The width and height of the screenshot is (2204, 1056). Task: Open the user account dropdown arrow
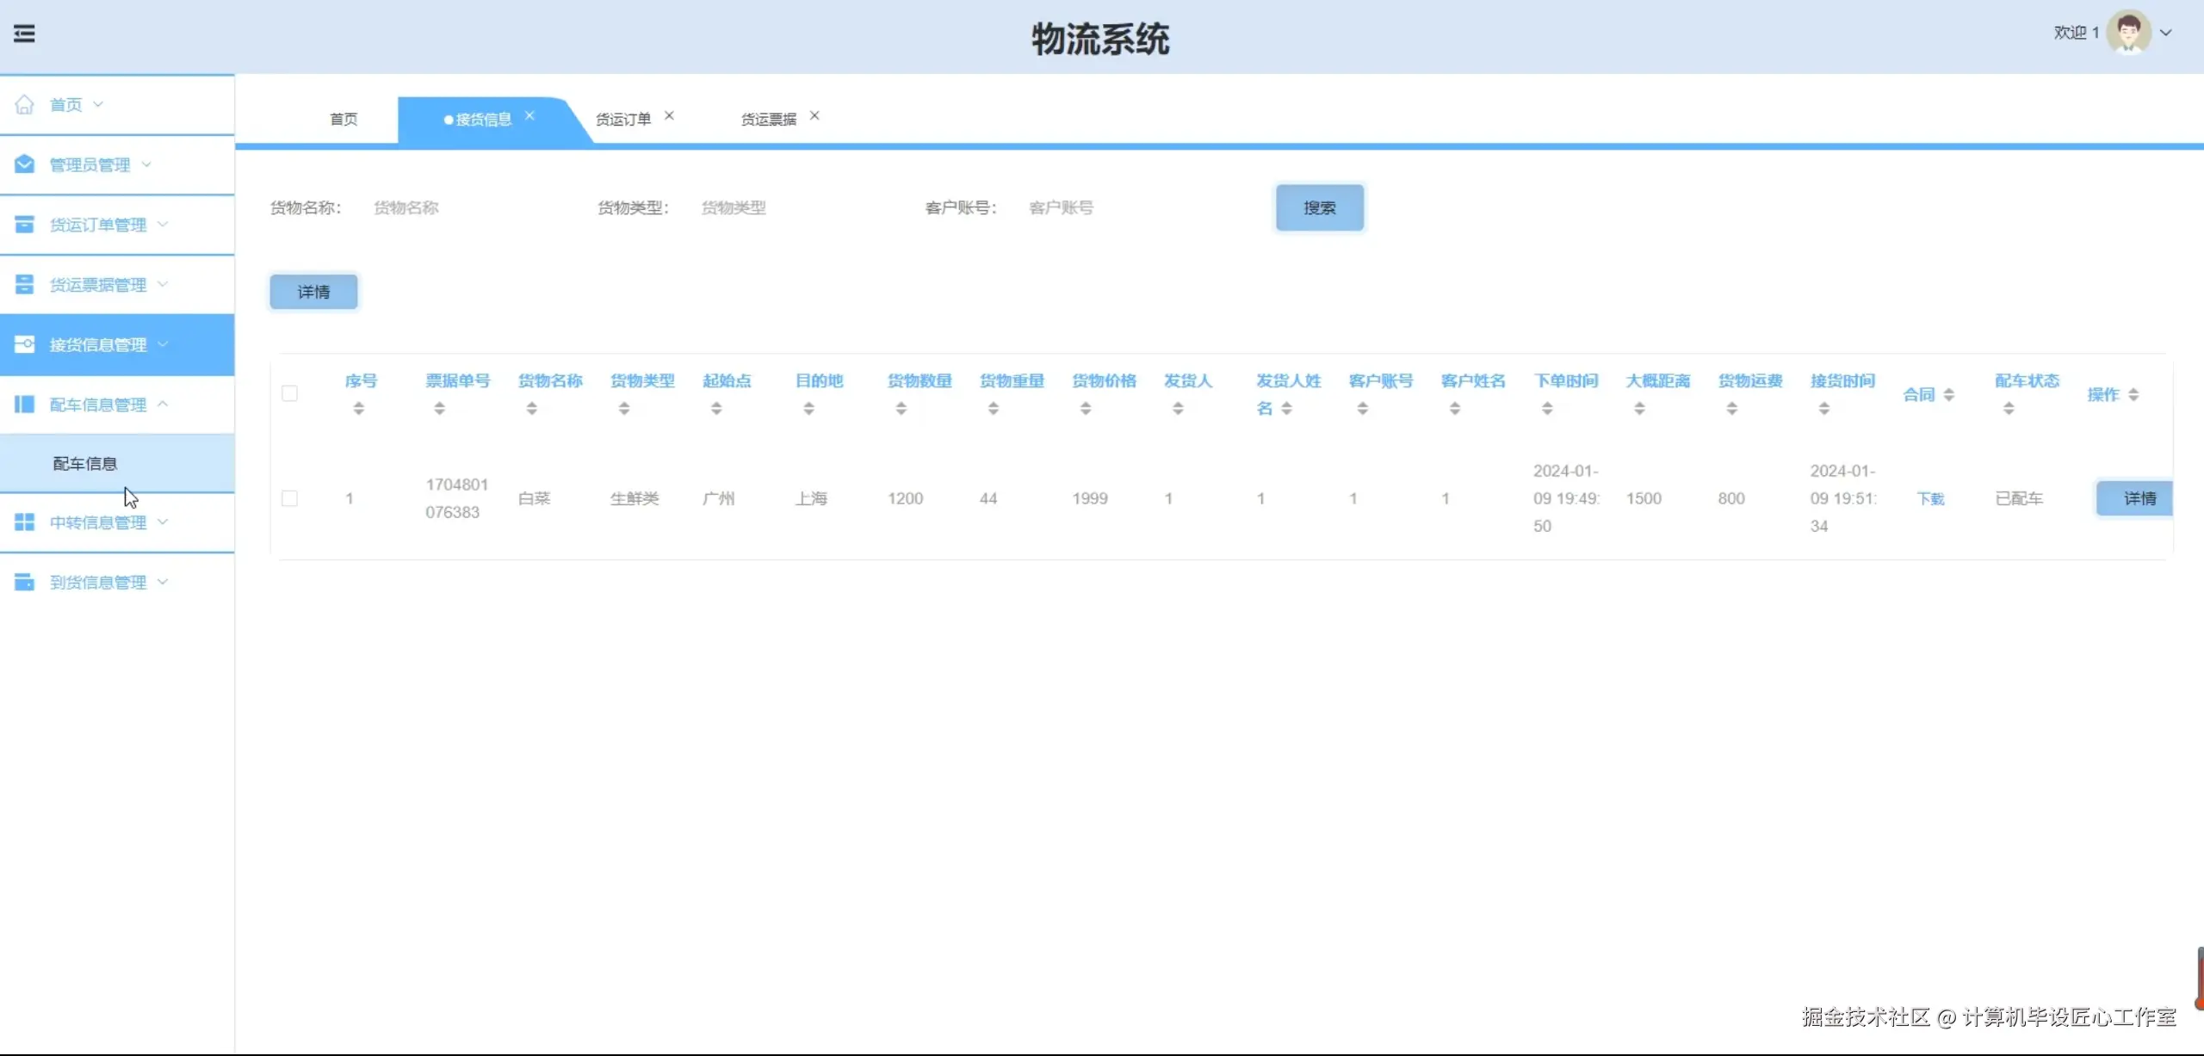click(2166, 34)
